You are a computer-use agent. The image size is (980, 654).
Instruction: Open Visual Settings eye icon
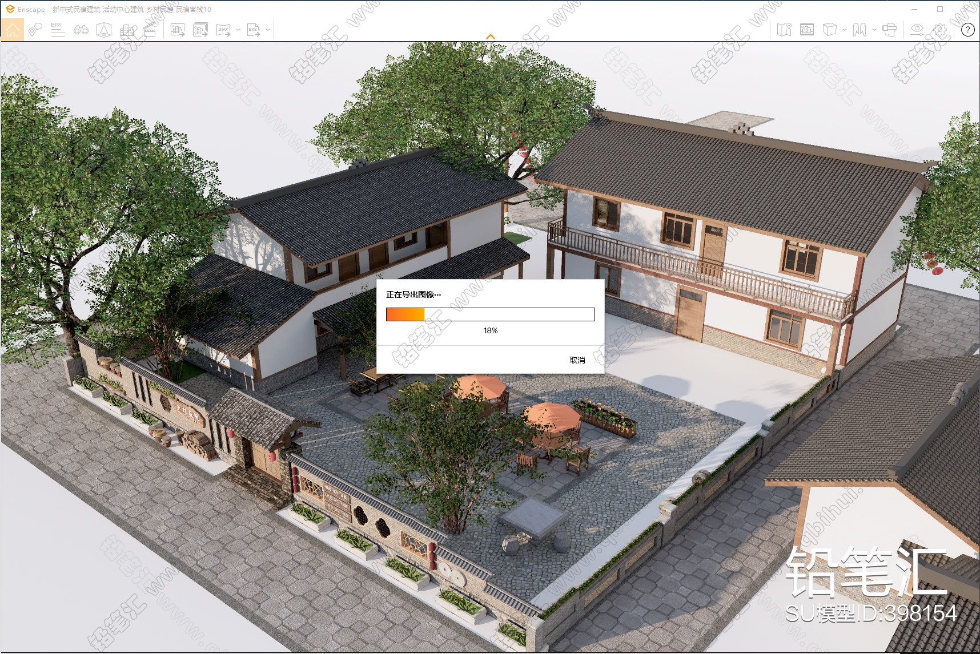917,30
